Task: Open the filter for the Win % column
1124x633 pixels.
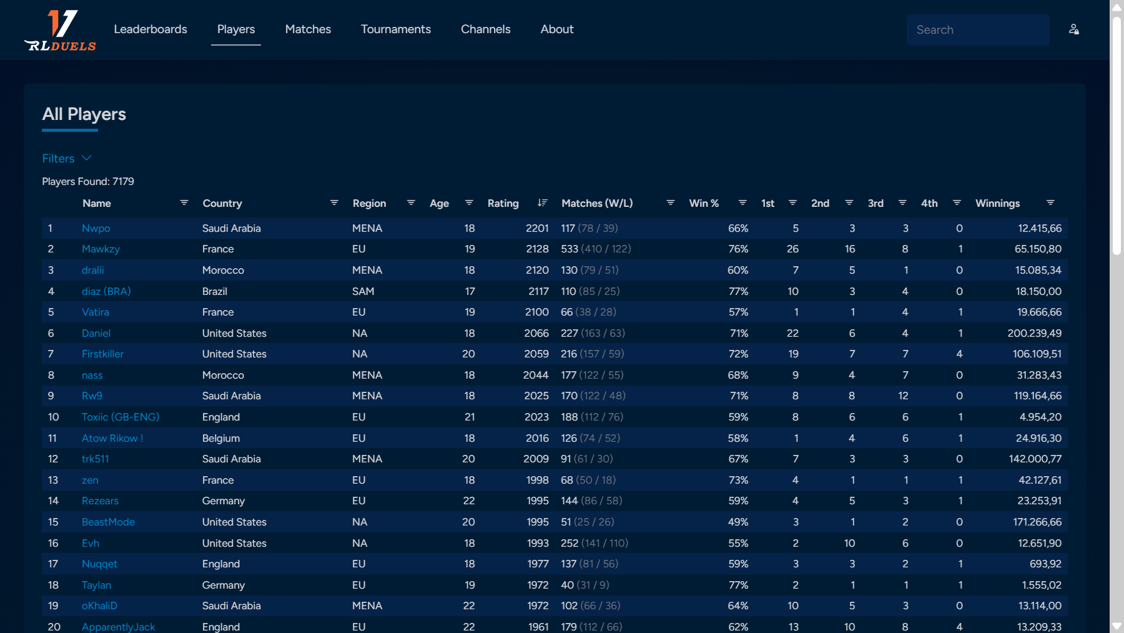Action: [742, 202]
